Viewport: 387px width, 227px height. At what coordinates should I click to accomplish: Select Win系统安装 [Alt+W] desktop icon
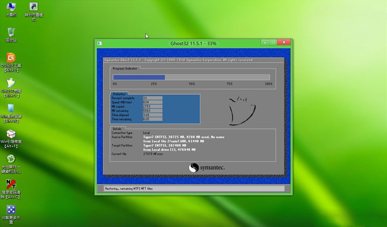[11, 113]
